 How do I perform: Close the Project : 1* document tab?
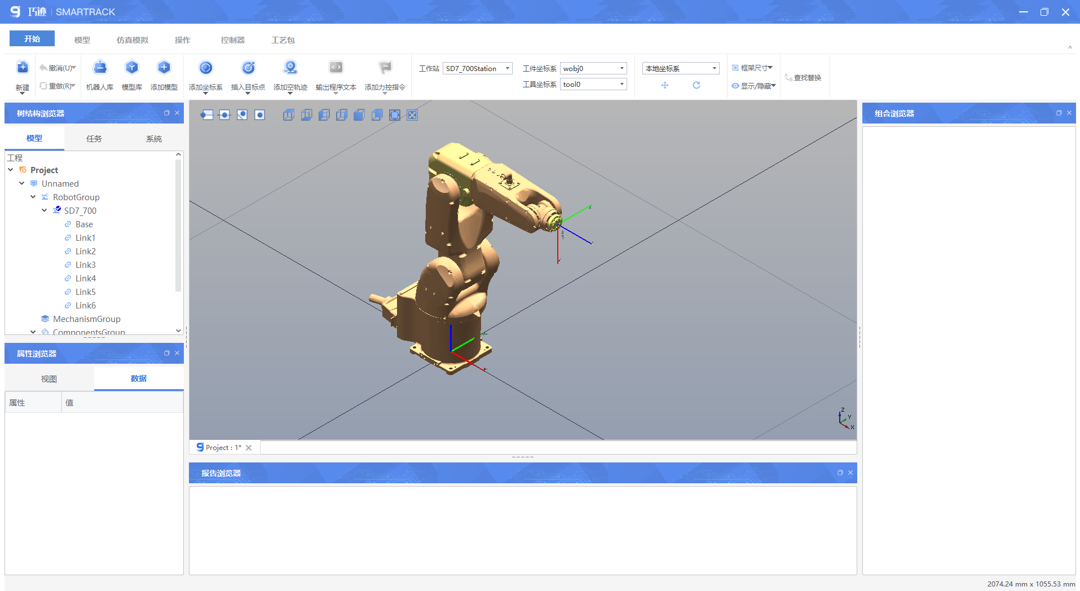pyautogui.click(x=249, y=448)
